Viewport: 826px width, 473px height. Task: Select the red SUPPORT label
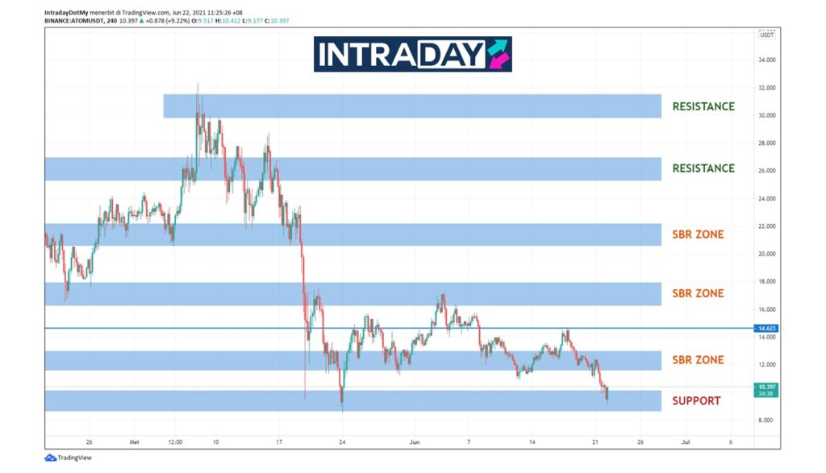[696, 400]
